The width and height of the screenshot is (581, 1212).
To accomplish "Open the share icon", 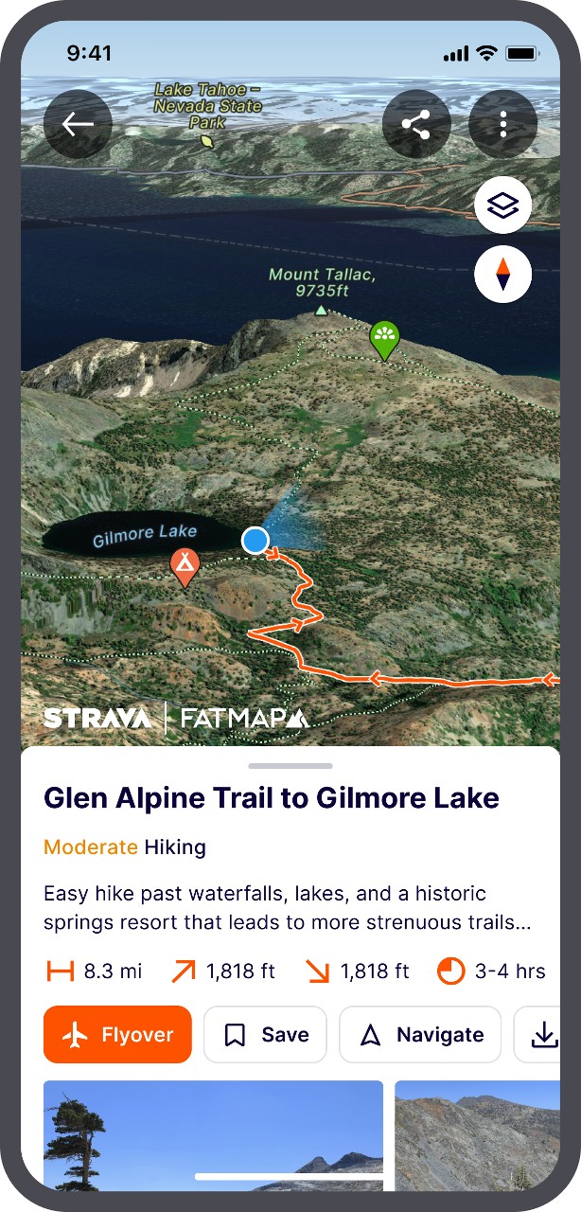I will point(416,124).
